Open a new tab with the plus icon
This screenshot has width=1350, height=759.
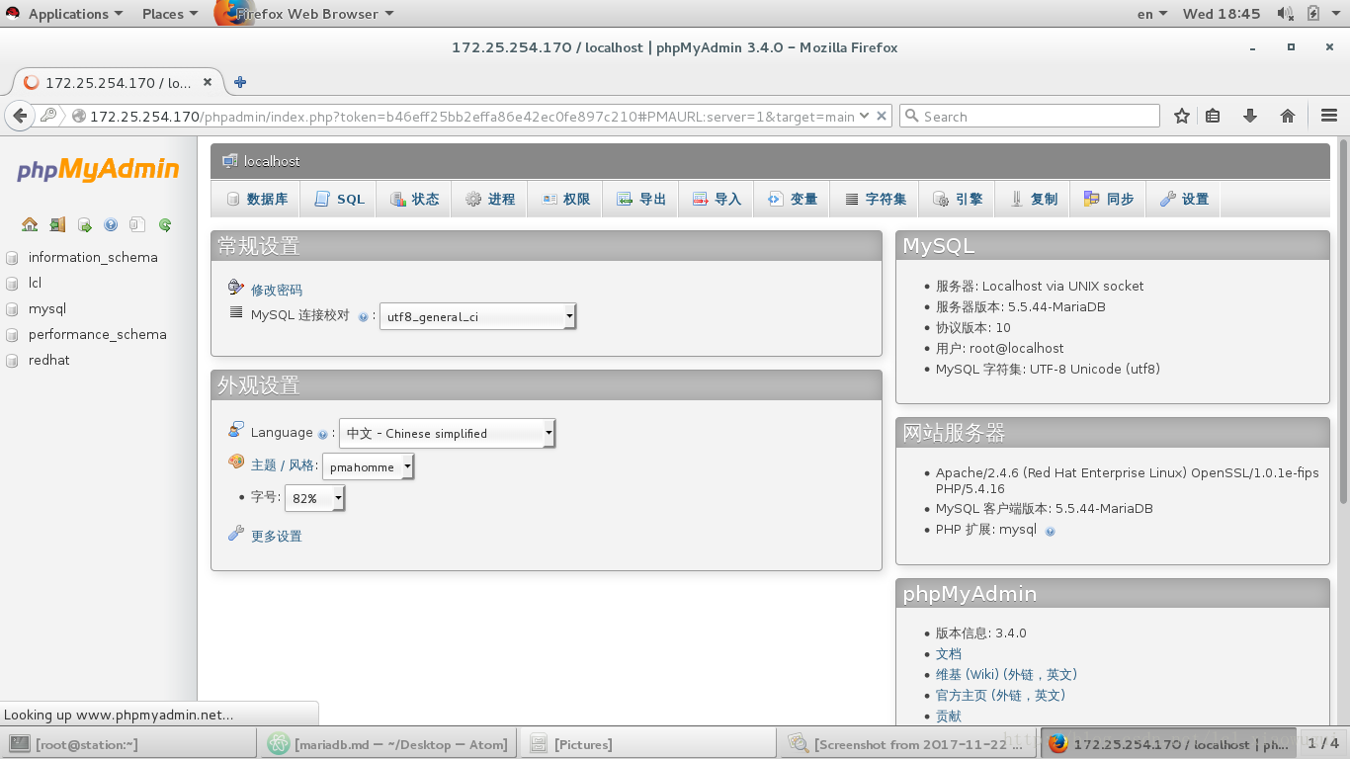239,83
